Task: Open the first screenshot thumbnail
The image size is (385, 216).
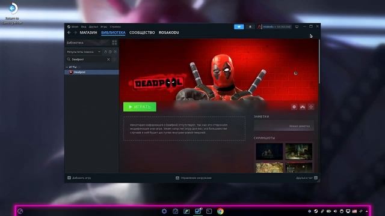Action: (269, 151)
